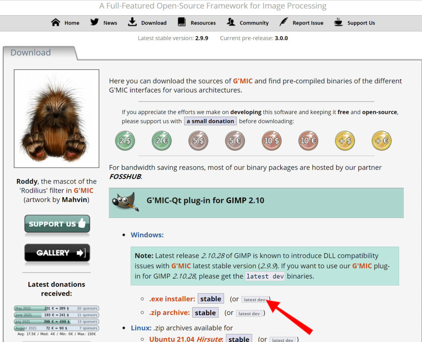
Task: Click stable version number 2.9.9
Action: pyautogui.click(x=202, y=38)
